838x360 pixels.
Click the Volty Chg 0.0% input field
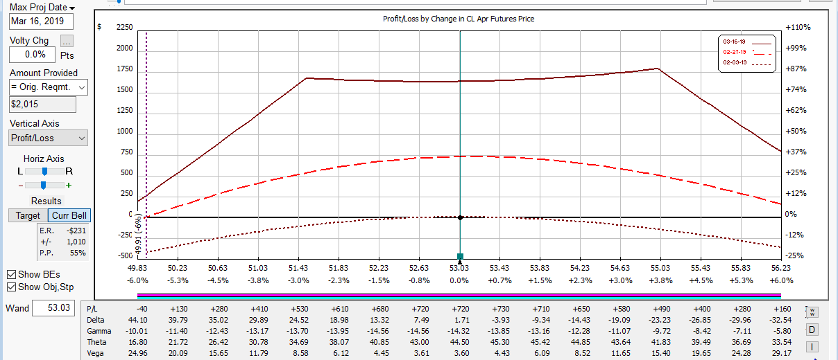coord(31,54)
